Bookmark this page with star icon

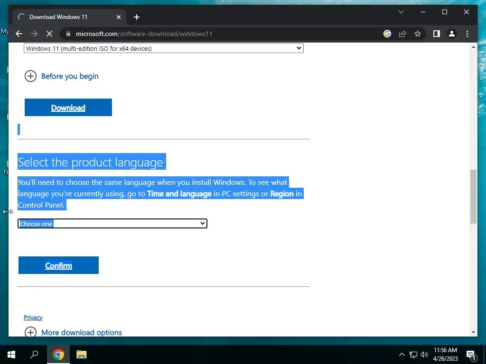[x=418, y=34]
